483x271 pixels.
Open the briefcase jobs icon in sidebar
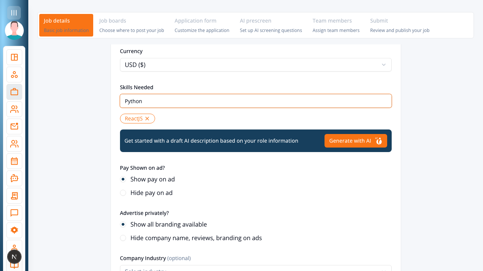click(x=14, y=92)
